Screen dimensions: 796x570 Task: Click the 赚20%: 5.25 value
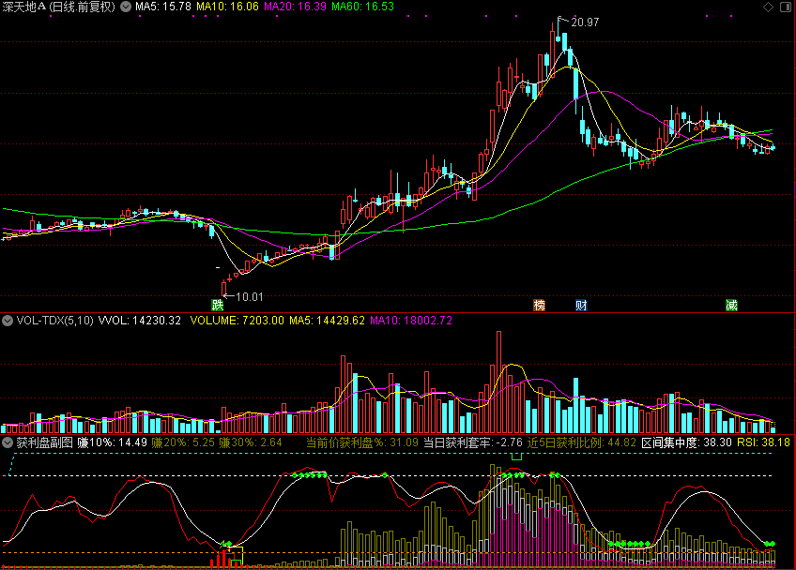pyautogui.click(x=183, y=442)
